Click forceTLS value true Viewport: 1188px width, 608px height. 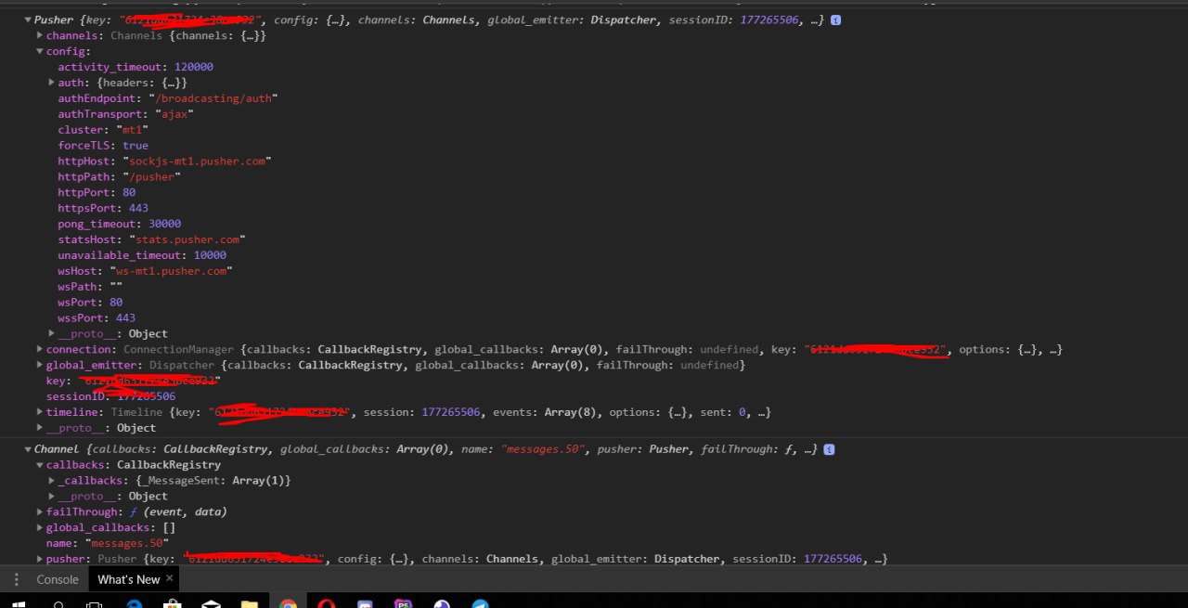click(x=135, y=146)
